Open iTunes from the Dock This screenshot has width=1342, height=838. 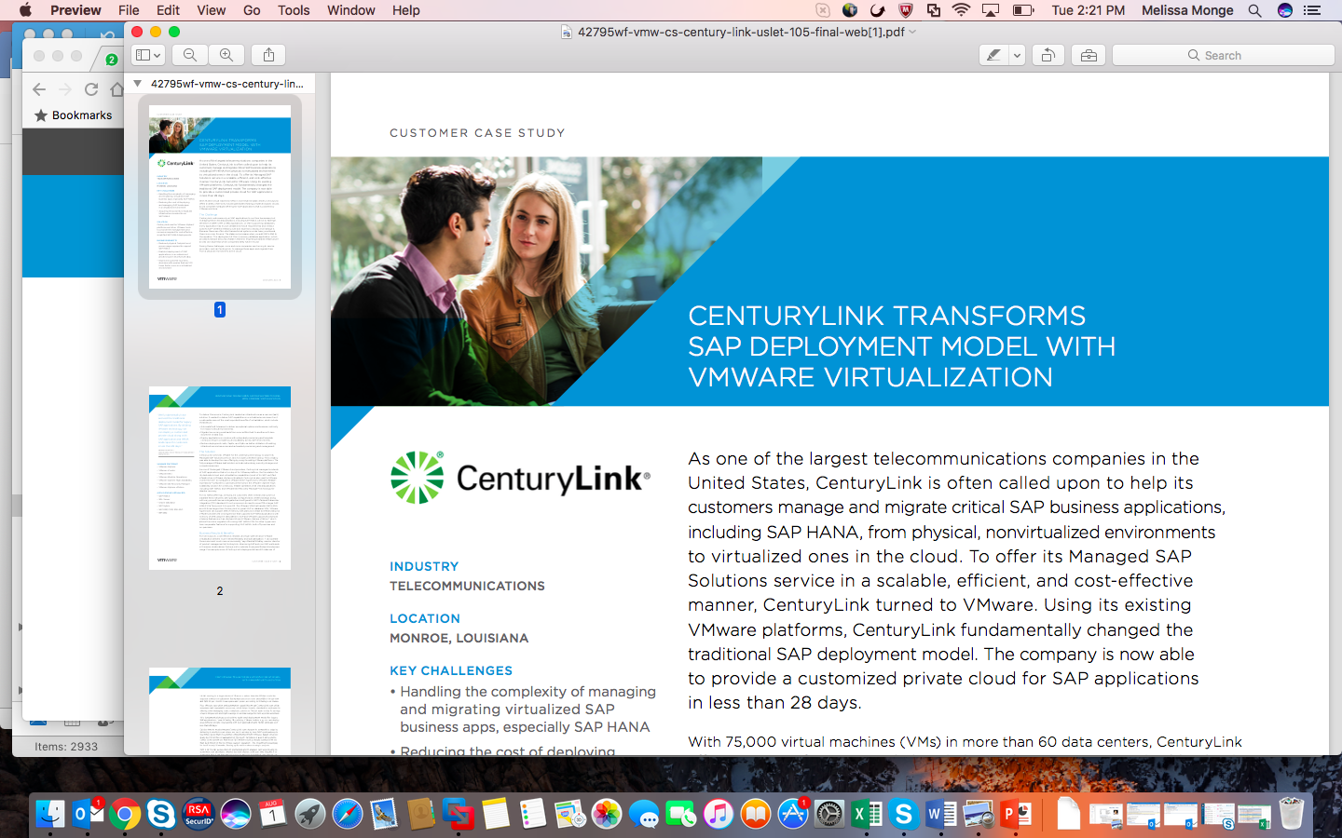pyautogui.click(x=718, y=814)
